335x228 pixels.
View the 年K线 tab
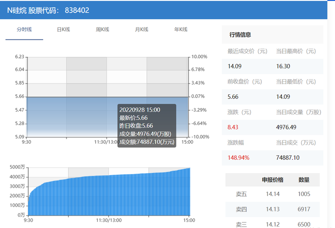click(x=181, y=30)
